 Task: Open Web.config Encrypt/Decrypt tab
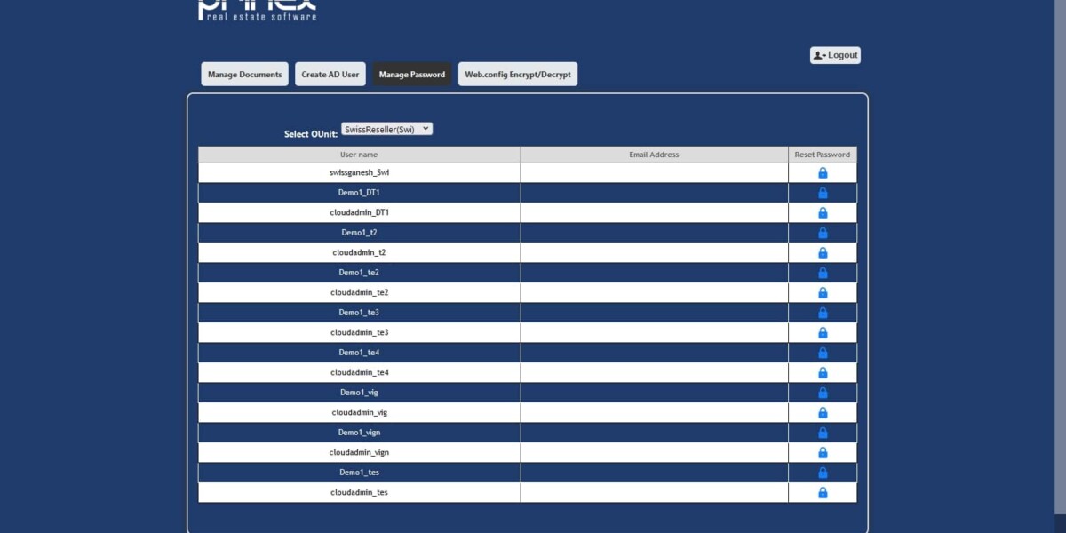coord(518,75)
